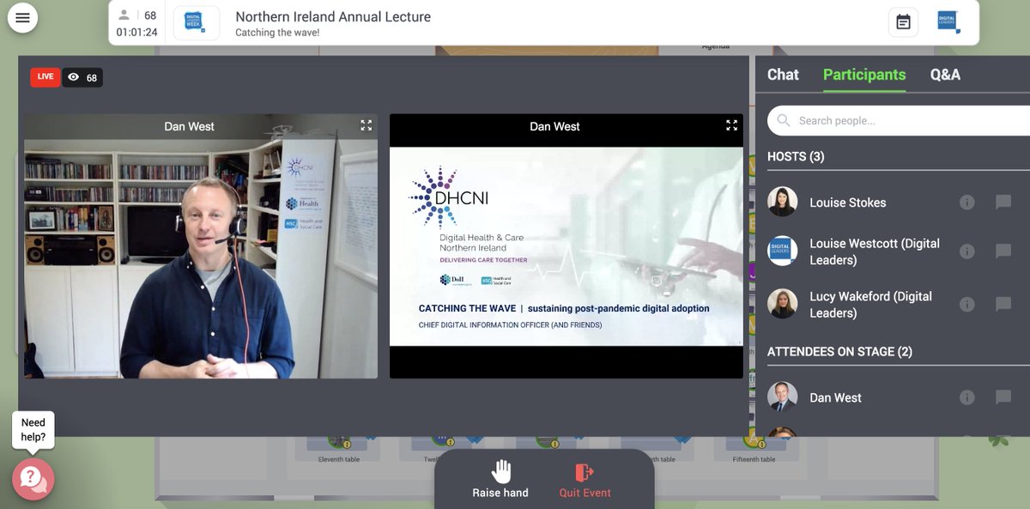Message Dan West via chat icon
The height and width of the screenshot is (509, 1030).
1003,397
